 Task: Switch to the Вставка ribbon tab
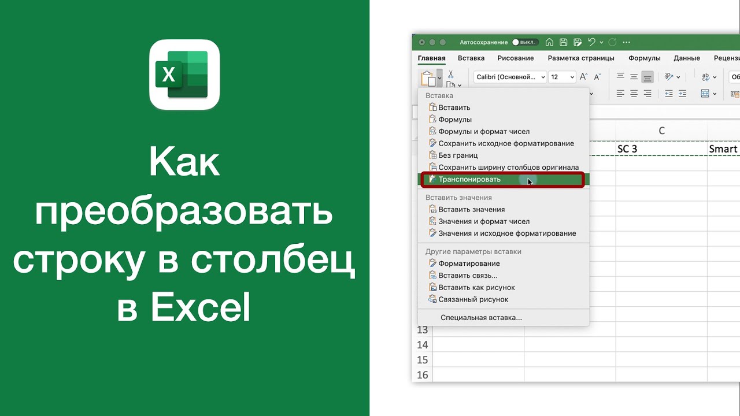(471, 58)
